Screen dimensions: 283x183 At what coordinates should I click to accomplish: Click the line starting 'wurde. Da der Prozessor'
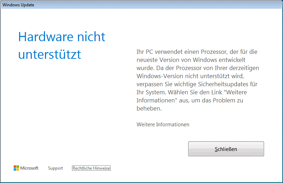click(198, 68)
